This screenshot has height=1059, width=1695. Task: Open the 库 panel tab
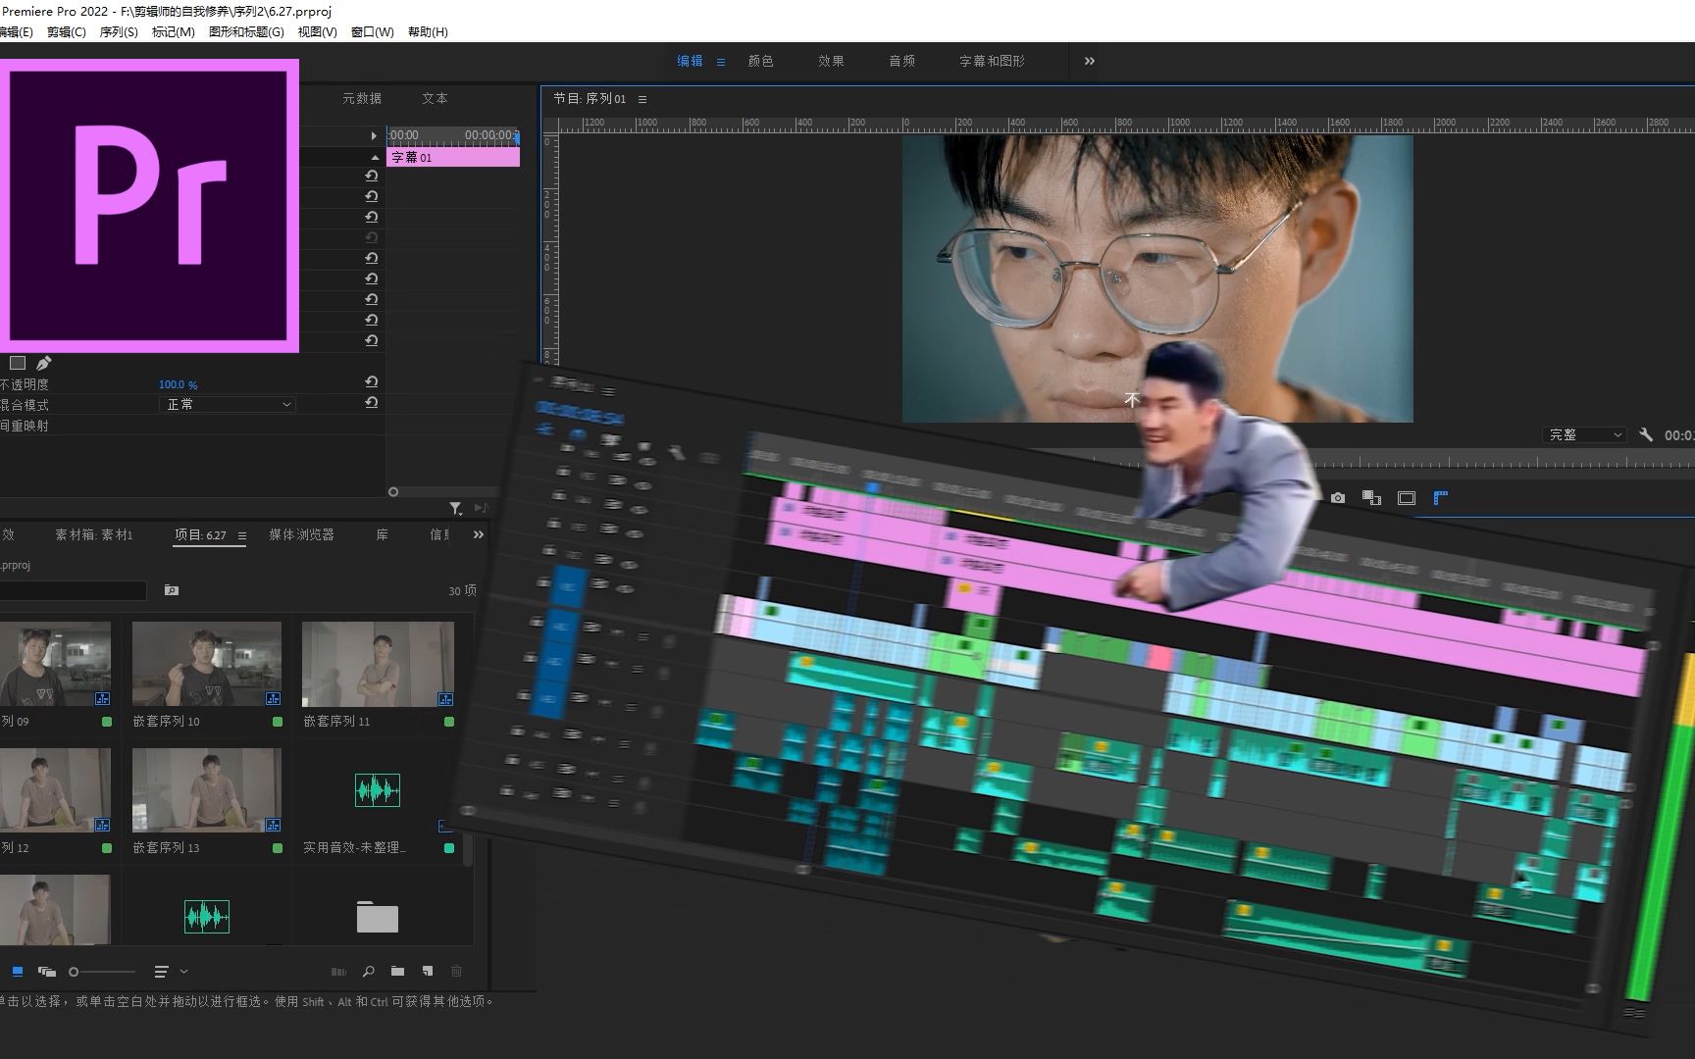tap(382, 534)
